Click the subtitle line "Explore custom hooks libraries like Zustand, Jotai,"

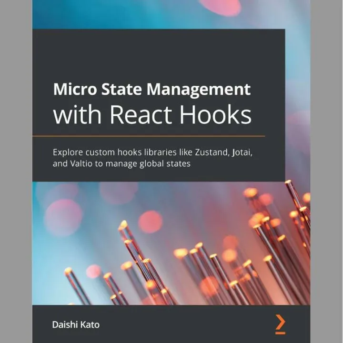pyautogui.click(x=152, y=152)
